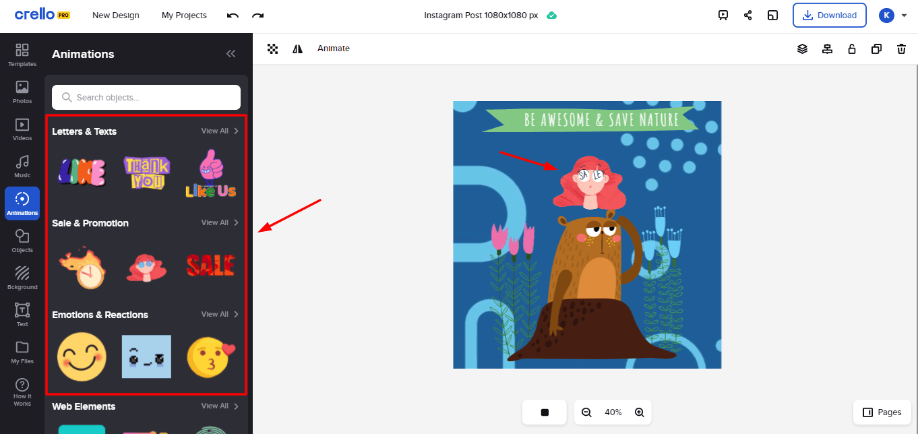Click the flip icon in toolbar

point(297,49)
